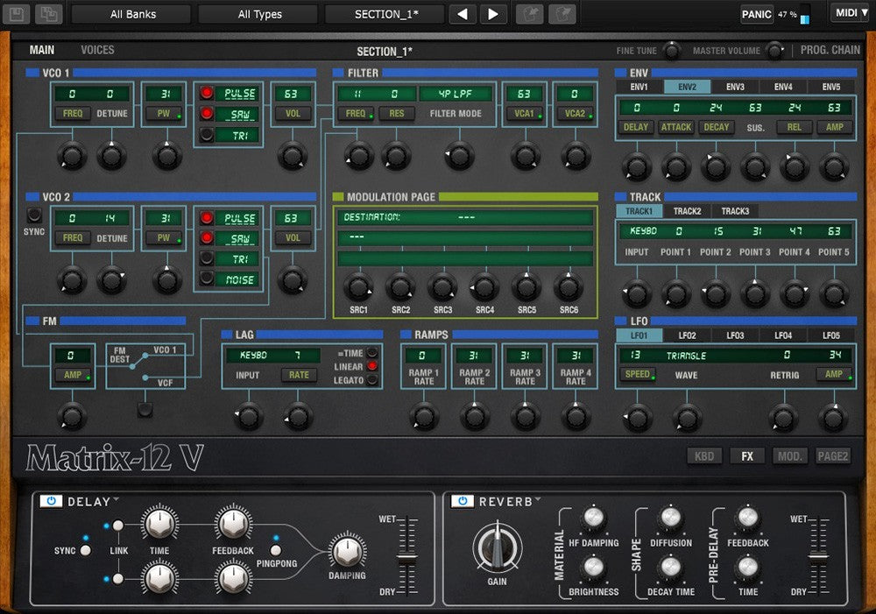Adjust the Delay WET/DRY slider
876x614 pixels.
point(406,555)
